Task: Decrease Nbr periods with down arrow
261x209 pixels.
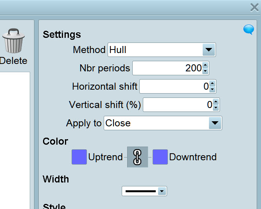Action: (x=205, y=71)
